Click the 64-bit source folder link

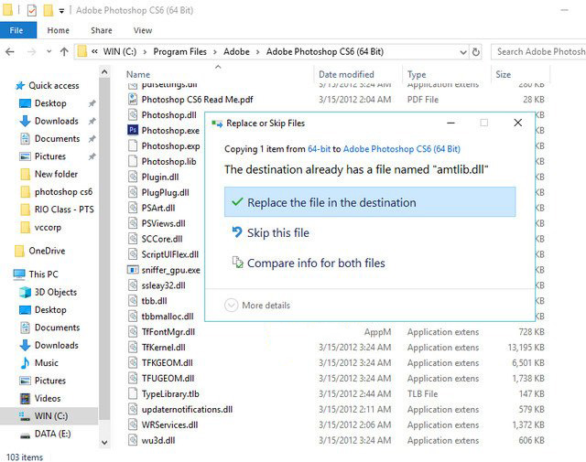pyautogui.click(x=319, y=149)
